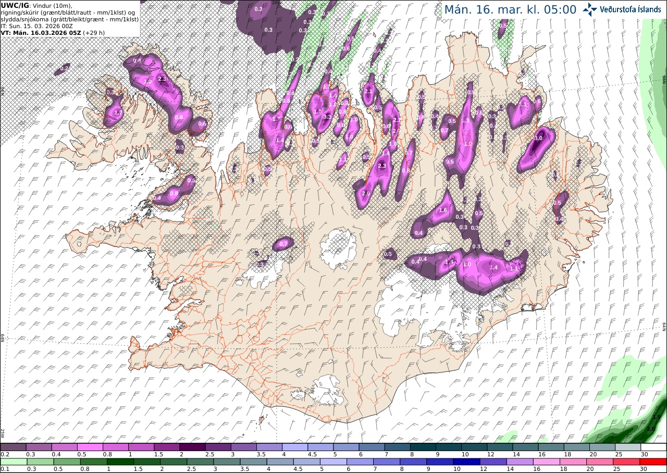
Task: Select the pale green 0.1 swatch, lower scale
Action: 14,462
